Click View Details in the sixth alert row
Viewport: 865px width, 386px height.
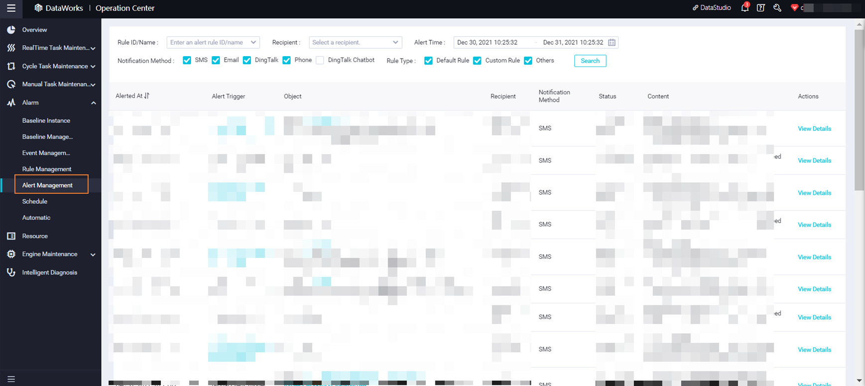tap(814, 289)
